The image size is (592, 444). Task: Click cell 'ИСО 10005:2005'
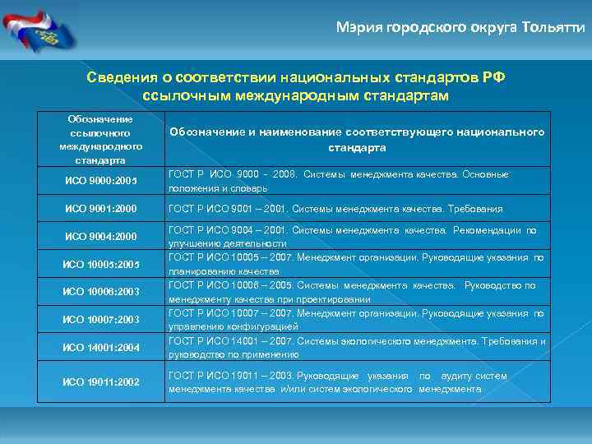101,264
